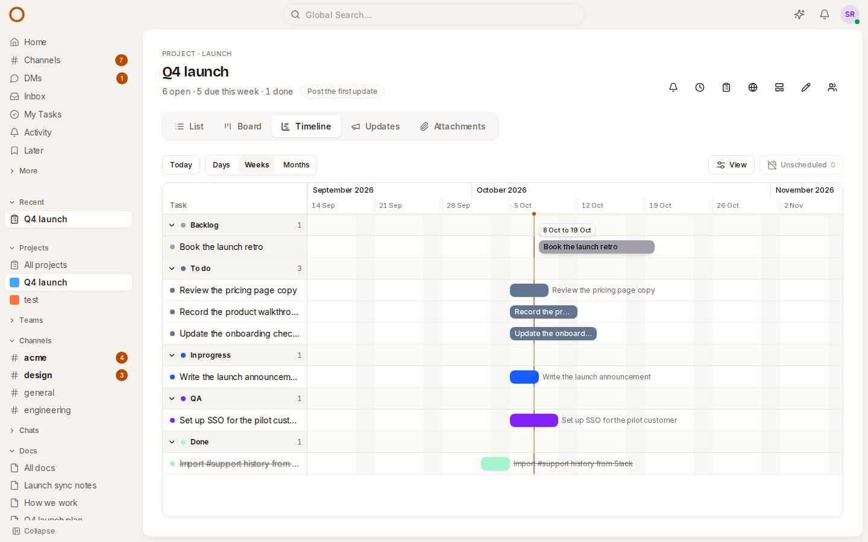Open the SR user avatar menu
The width and height of the screenshot is (868, 542).
coord(850,14)
